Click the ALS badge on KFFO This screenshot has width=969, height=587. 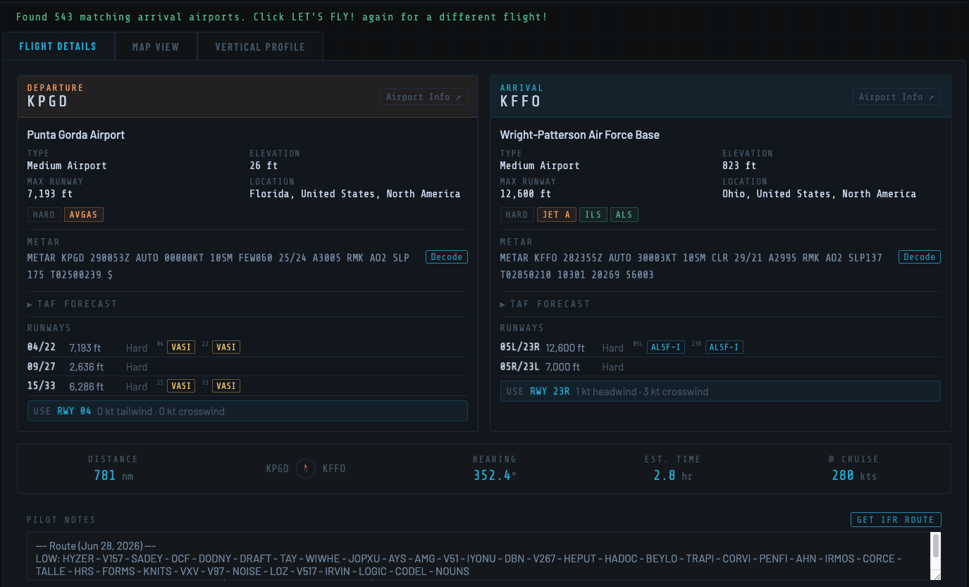click(x=624, y=215)
